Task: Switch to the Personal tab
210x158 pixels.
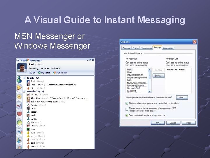Action: pos(126,48)
